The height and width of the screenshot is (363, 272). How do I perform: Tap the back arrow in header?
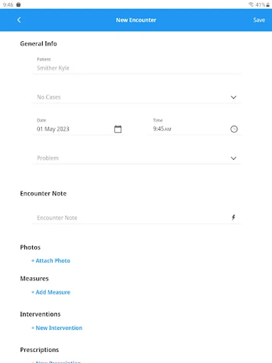[x=19, y=20]
